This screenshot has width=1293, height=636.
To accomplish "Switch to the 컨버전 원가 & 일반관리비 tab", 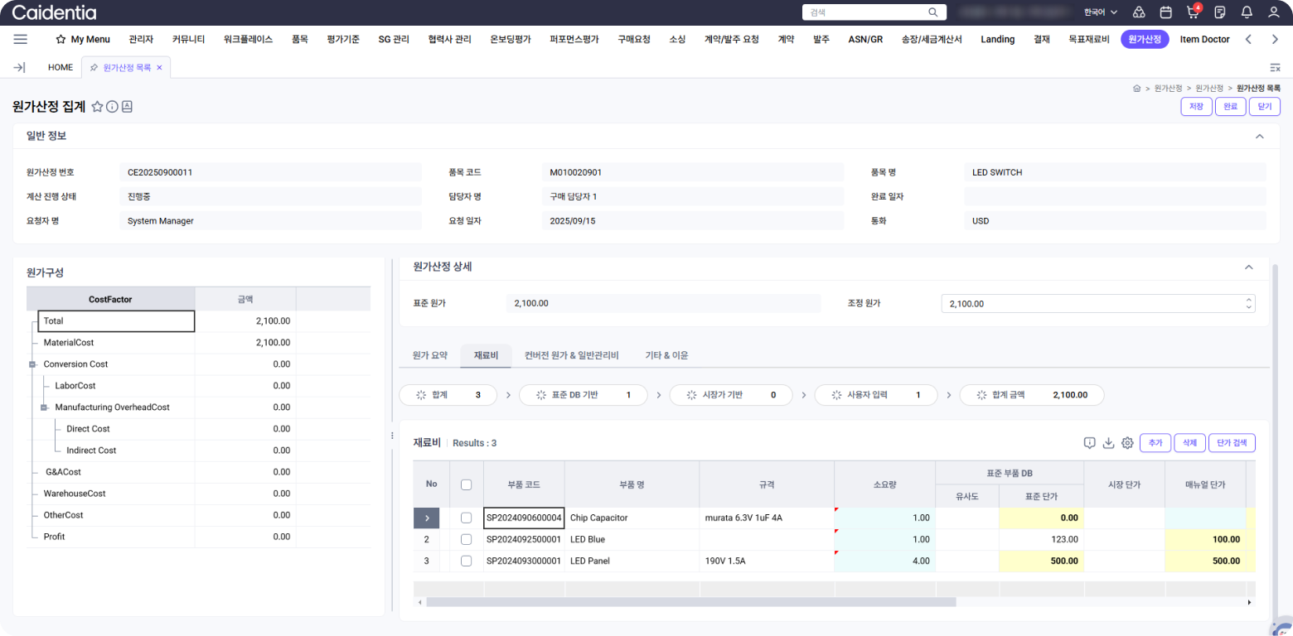I will click(571, 355).
